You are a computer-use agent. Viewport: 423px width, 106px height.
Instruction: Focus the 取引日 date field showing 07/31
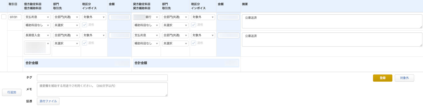[x=15, y=17]
